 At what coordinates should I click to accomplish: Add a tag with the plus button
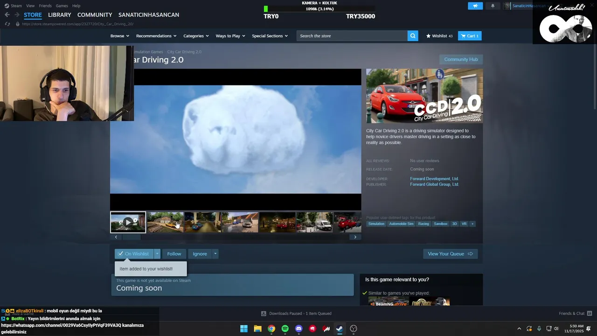pyautogui.click(x=472, y=224)
